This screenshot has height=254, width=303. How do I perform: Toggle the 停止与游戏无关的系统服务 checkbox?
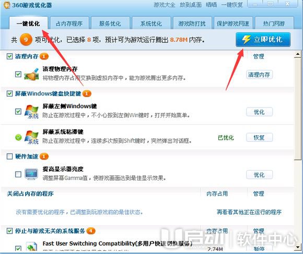(9, 231)
